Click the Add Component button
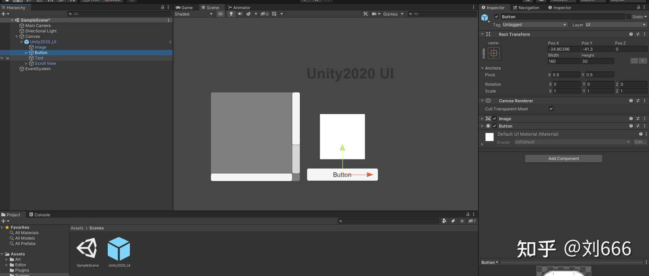The width and height of the screenshot is (649, 276). coord(563,158)
